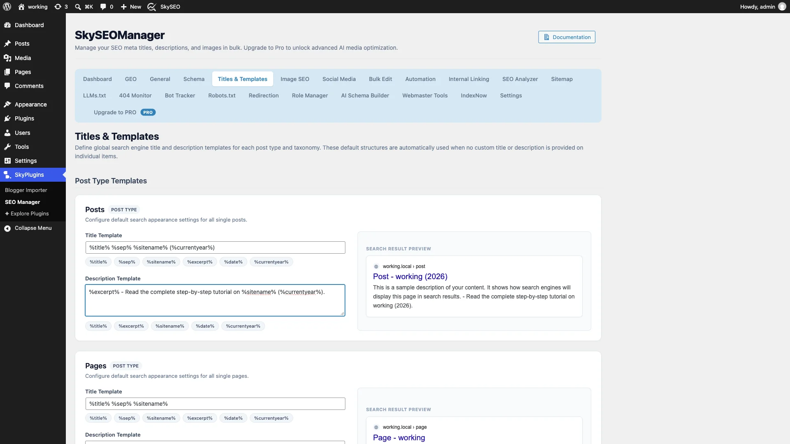Open the Comments item in sidebar
790x444 pixels.
coord(33,86)
